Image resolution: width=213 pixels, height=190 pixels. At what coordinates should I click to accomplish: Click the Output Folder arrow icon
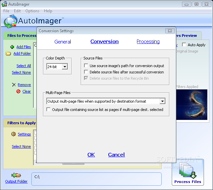click(16, 175)
